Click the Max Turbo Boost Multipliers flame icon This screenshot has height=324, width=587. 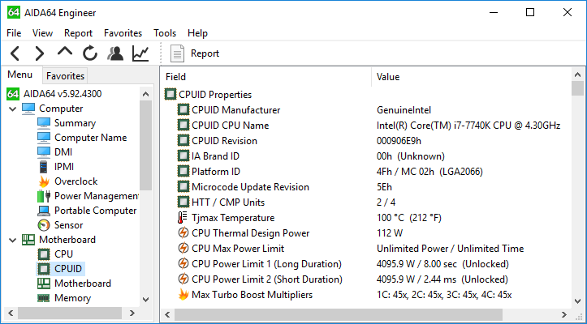[x=183, y=295]
